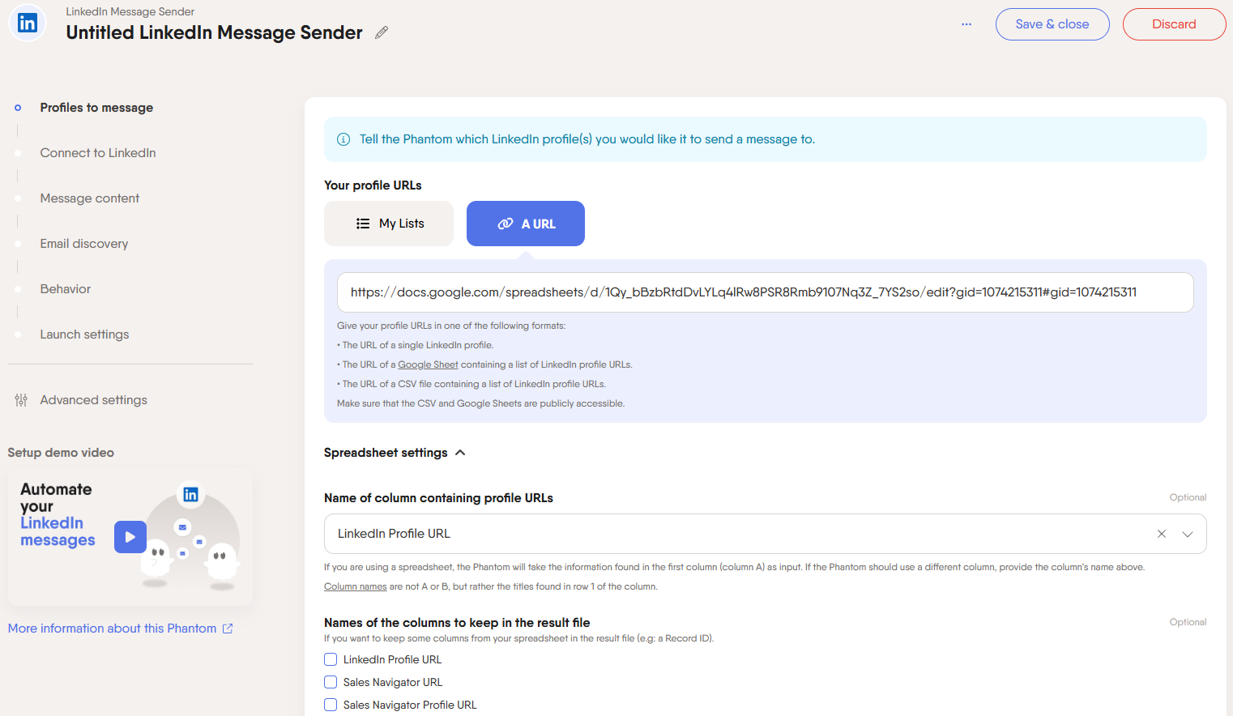Viewport: 1233px width, 716px height.
Task: Click the LinkedIn logo icon in header
Action: (28, 23)
